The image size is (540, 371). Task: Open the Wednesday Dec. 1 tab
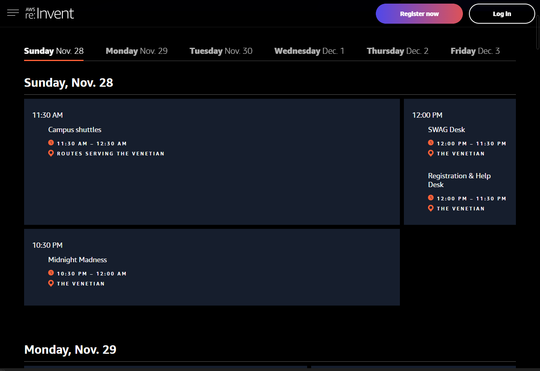(309, 51)
